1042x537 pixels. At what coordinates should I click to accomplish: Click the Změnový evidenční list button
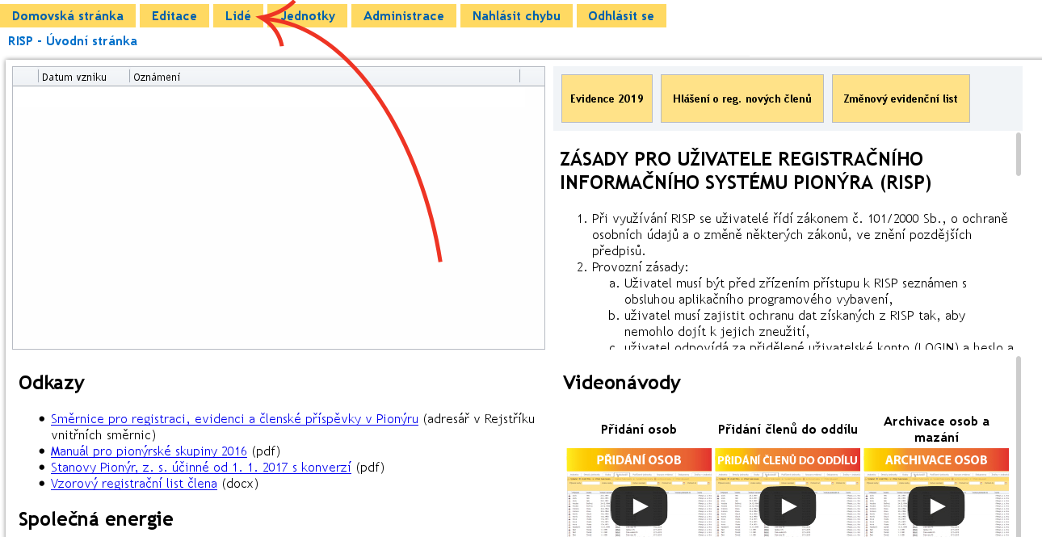[900, 99]
